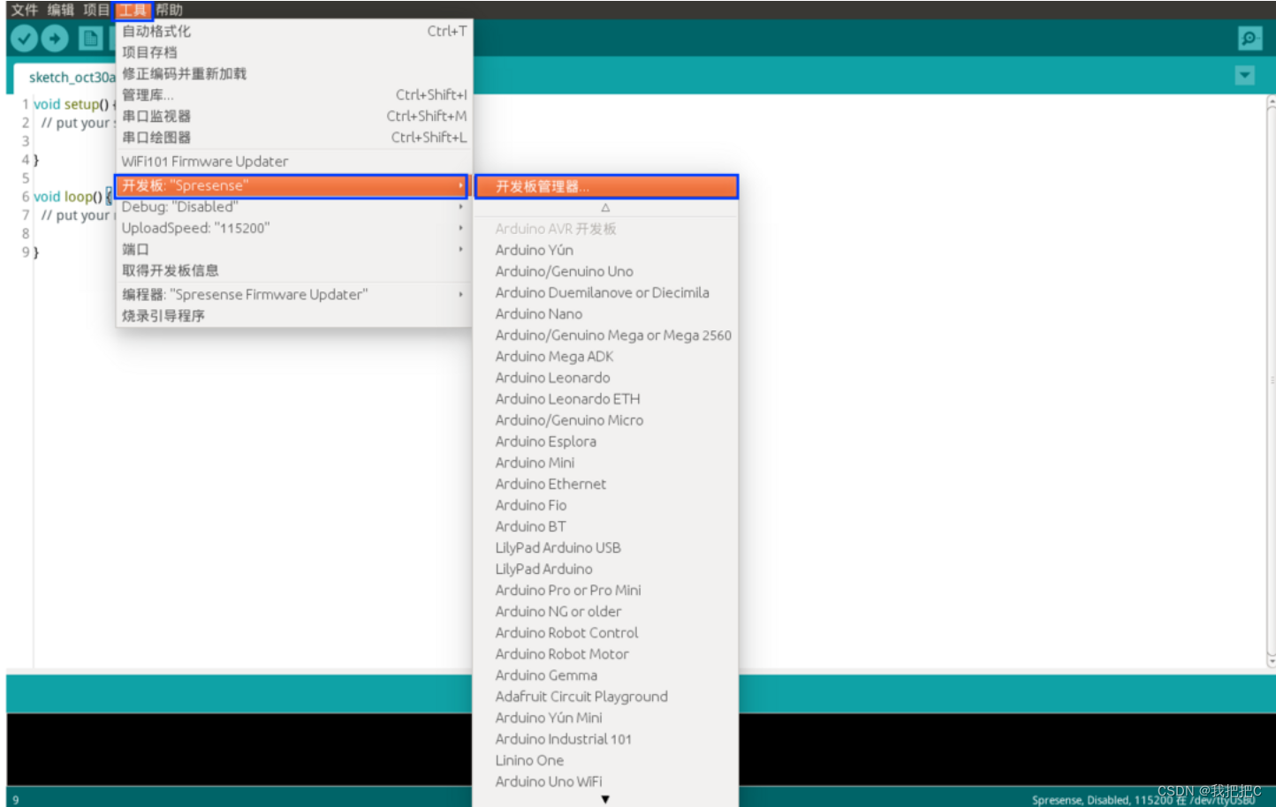1276x807 pixels.
Task: Open 串口监视器 menu entry
Action: 294,116
